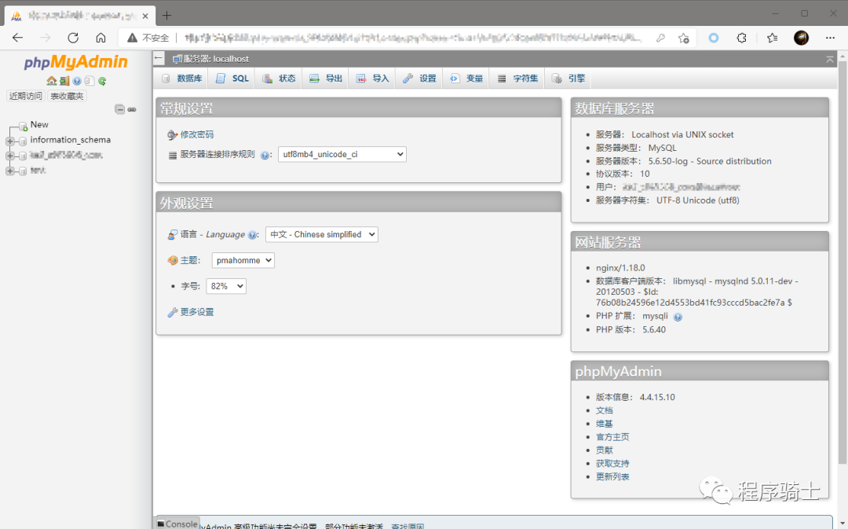This screenshot has width=848, height=529.
Task: Add this page to favorites star icon
Action: tap(684, 38)
